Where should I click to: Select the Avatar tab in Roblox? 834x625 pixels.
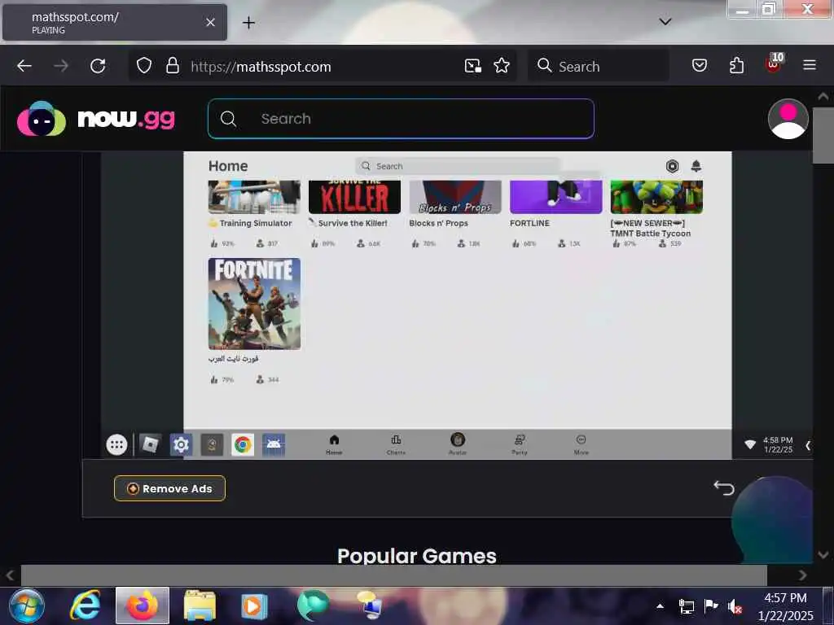458,444
